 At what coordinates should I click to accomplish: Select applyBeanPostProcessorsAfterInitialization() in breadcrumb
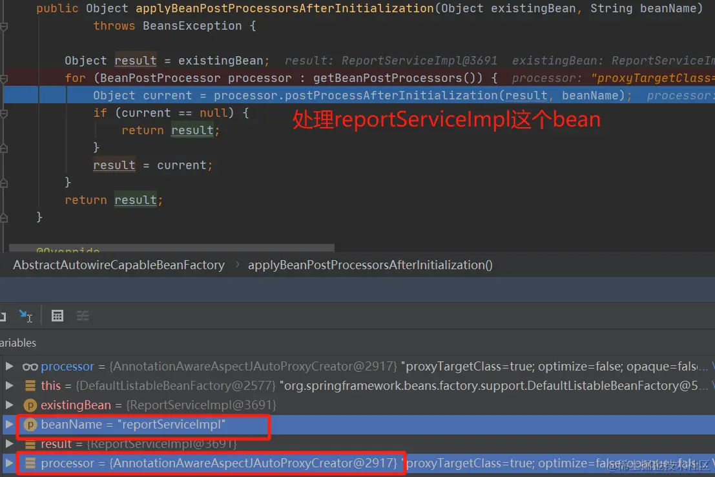pyautogui.click(x=370, y=265)
